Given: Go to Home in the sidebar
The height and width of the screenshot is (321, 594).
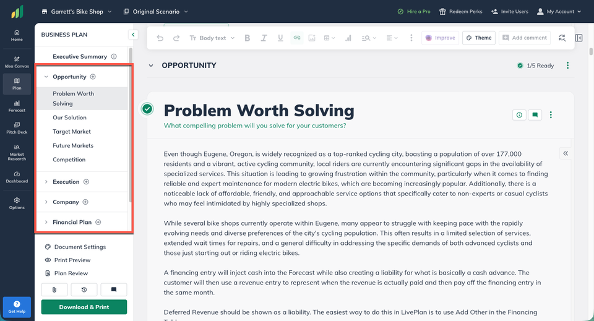Looking at the screenshot, I should [17, 35].
